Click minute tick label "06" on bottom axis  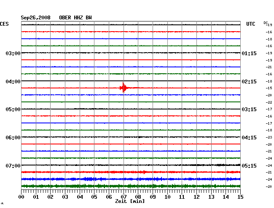pos(109,197)
